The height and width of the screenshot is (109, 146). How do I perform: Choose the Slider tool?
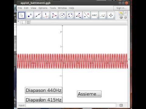(103, 15)
